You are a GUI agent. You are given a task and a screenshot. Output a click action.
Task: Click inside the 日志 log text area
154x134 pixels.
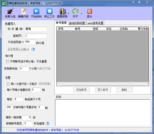(x=103, y=113)
